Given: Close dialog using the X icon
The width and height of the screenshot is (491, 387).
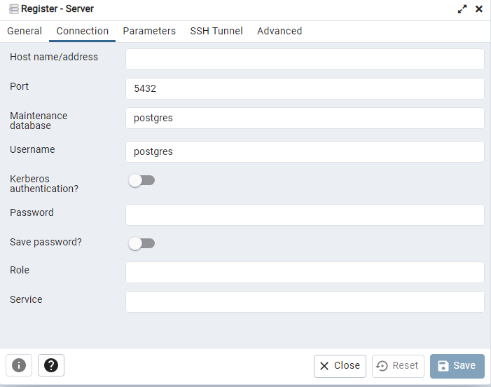Looking at the screenshot, I should coord(479,9).
